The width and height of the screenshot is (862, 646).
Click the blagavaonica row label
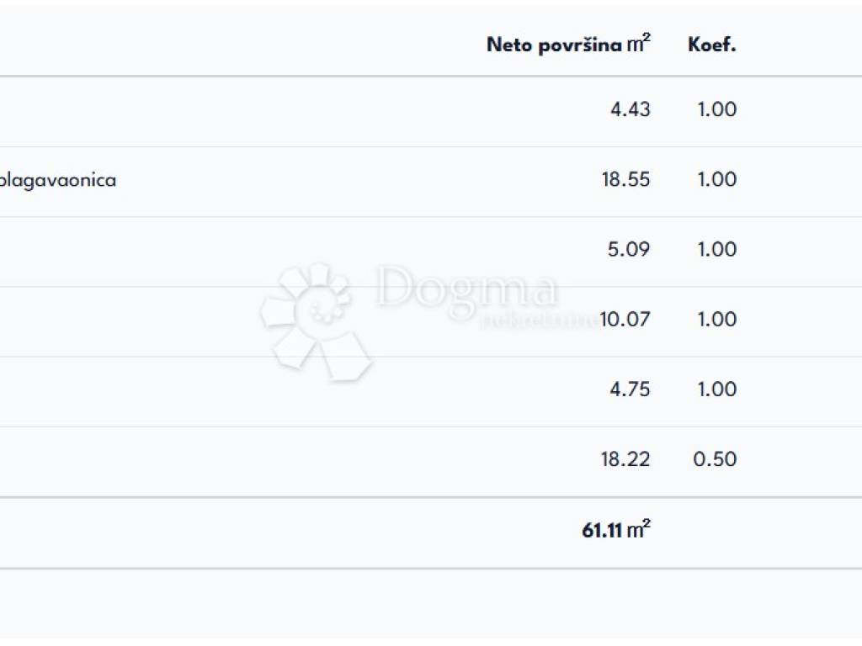click(57, 179)
